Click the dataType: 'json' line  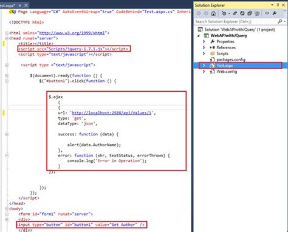click(x=78, y=123)
